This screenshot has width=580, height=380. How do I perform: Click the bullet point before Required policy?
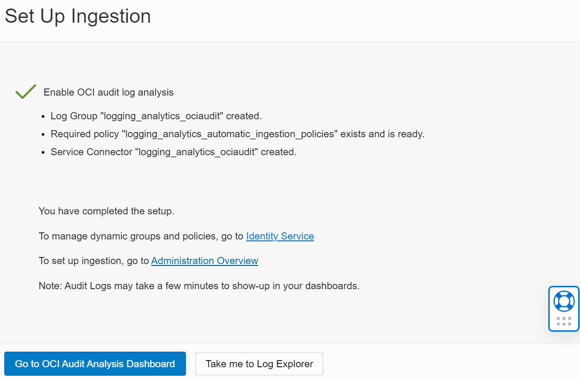pos(43,134)
